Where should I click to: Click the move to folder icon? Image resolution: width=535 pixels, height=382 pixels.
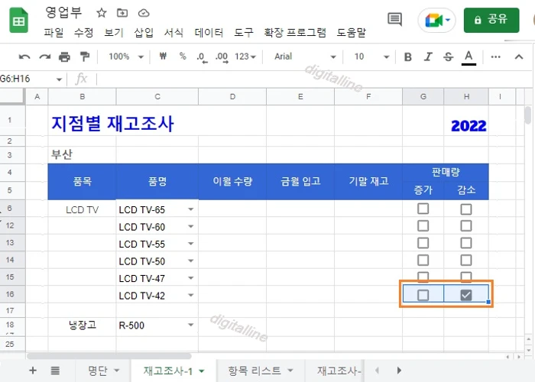pos(122,13)
